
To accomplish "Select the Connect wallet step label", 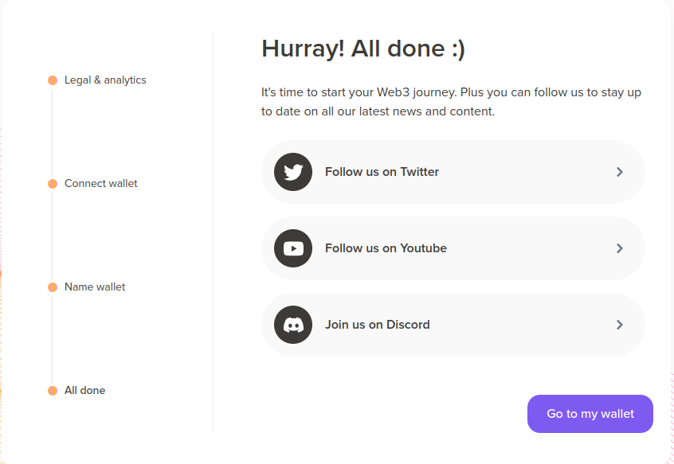I will click(x=101, y=184).
